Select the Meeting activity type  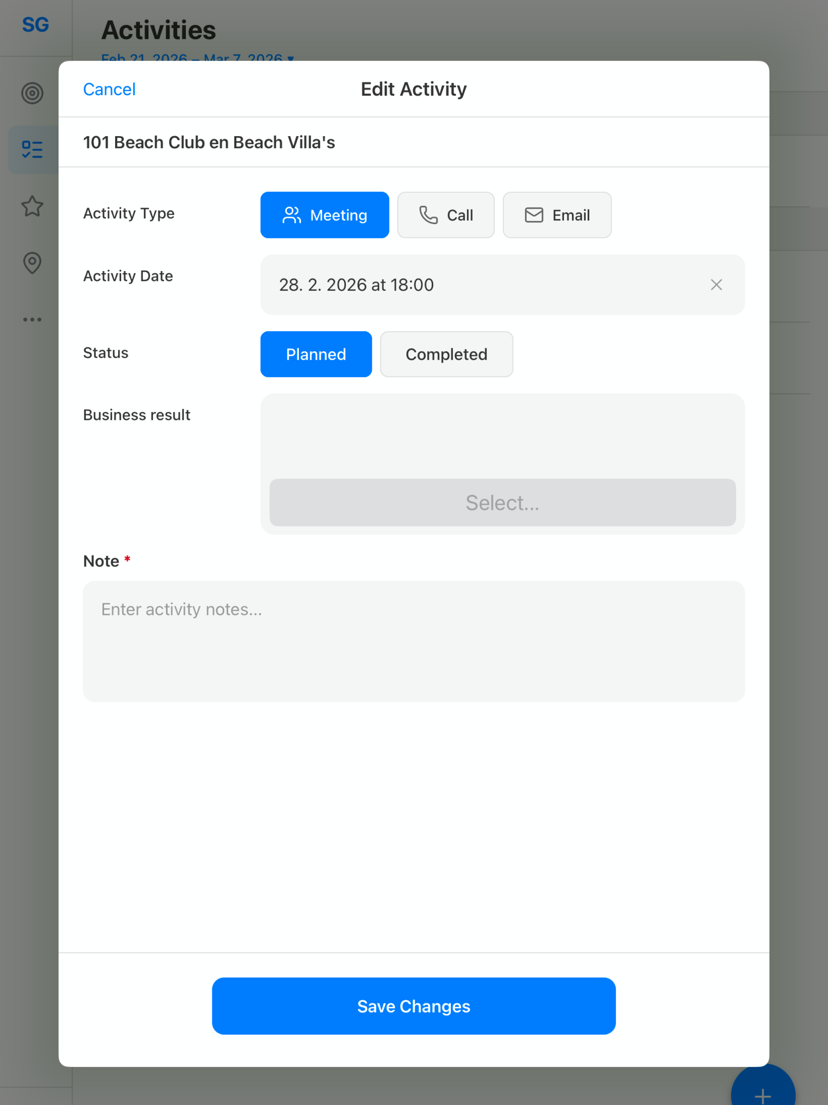pyautogui.click(x=325, y=215)
